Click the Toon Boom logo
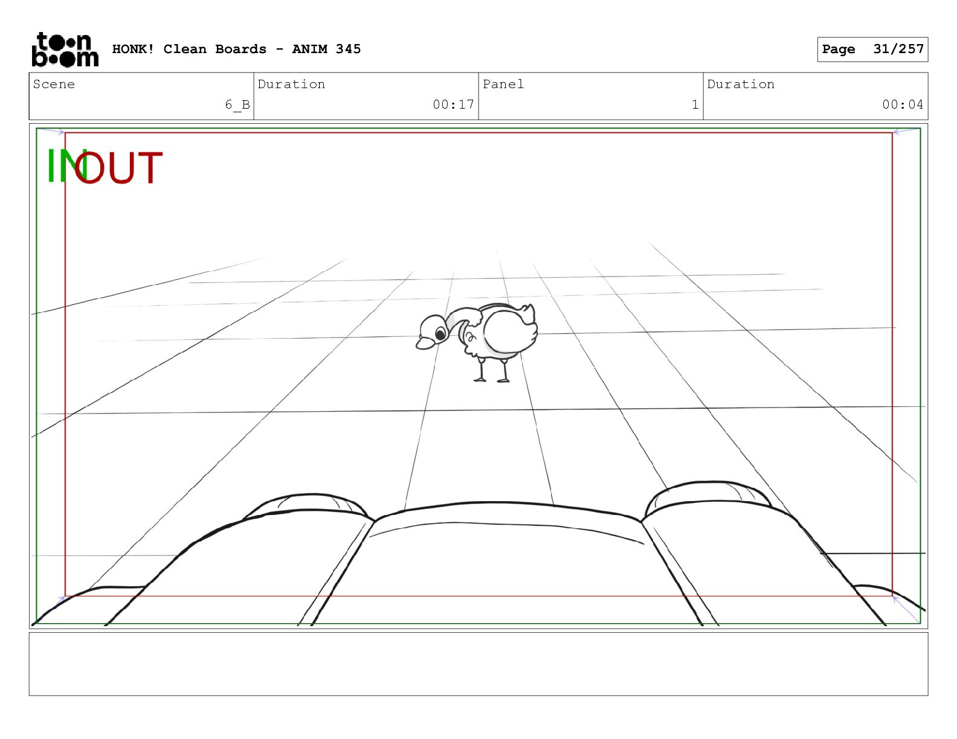 coord(65,50)
